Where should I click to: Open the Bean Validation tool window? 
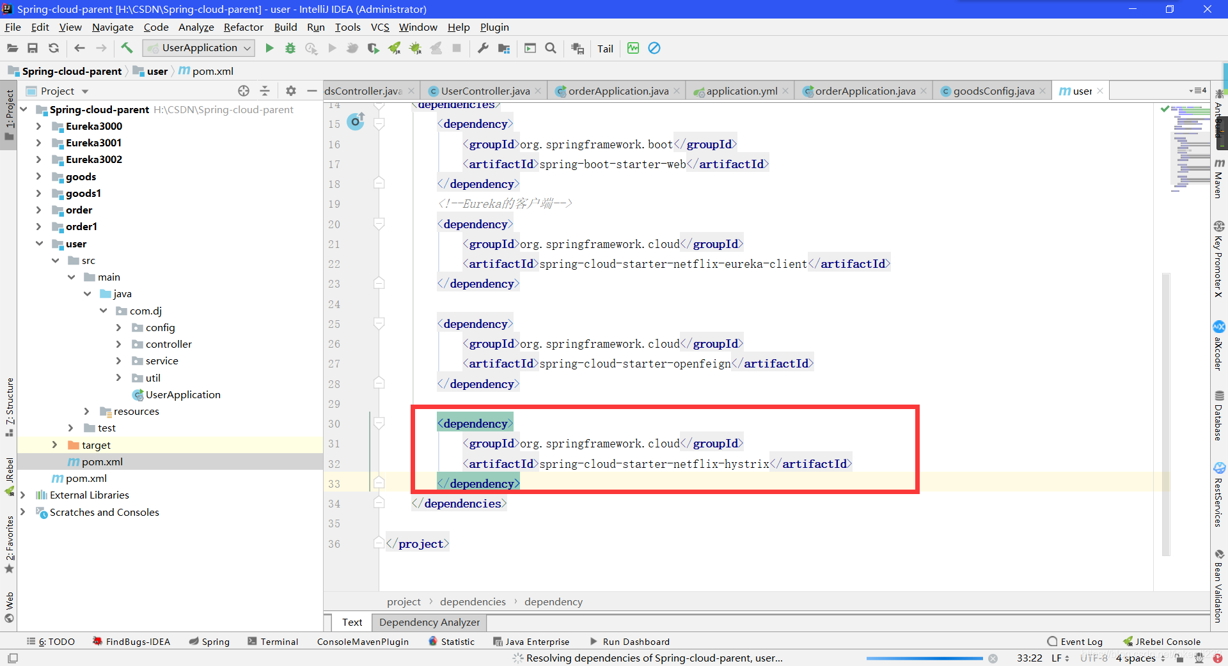click(x=1219, y=585)
